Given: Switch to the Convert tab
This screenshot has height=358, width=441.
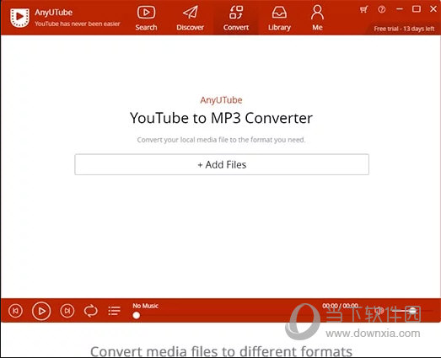Looking at the screenshot, I should (236, 19).
